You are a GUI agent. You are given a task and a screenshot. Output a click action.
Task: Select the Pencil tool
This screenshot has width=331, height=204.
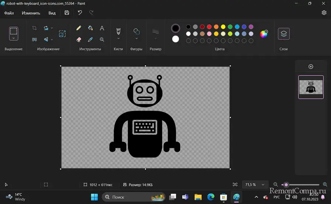coord(79,28)
